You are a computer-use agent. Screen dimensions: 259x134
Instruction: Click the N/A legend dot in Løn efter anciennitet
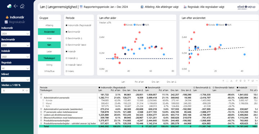click(x=226, y=25)
